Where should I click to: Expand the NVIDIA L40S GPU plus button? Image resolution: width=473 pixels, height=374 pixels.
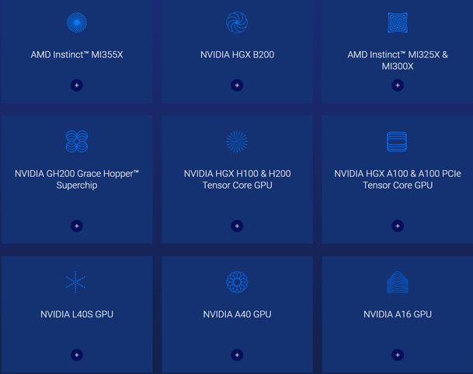[76, 355]
